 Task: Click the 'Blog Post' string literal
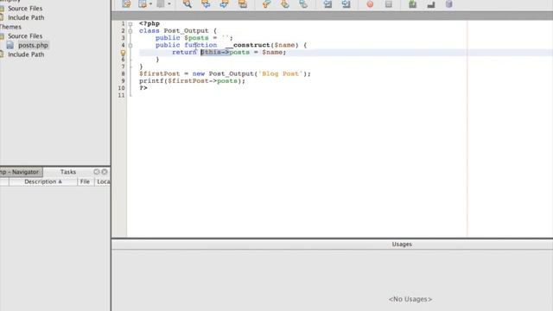280,74
